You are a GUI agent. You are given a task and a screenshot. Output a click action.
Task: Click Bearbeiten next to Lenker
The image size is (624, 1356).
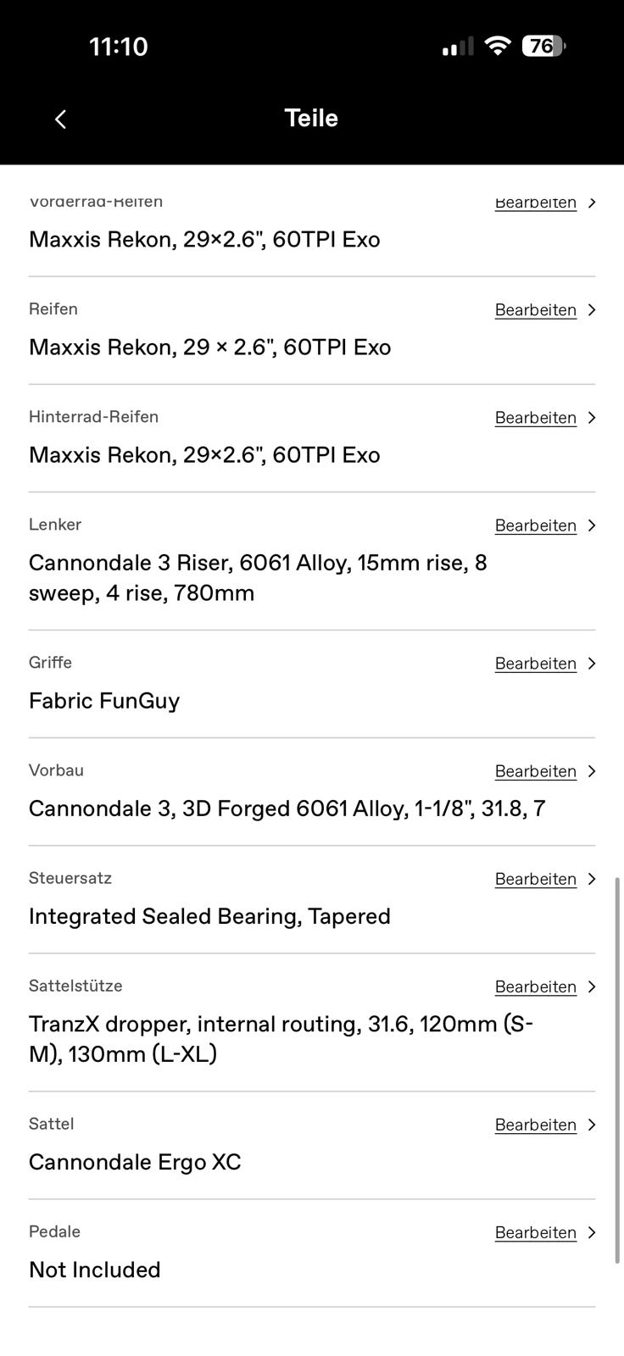[536, 525]
